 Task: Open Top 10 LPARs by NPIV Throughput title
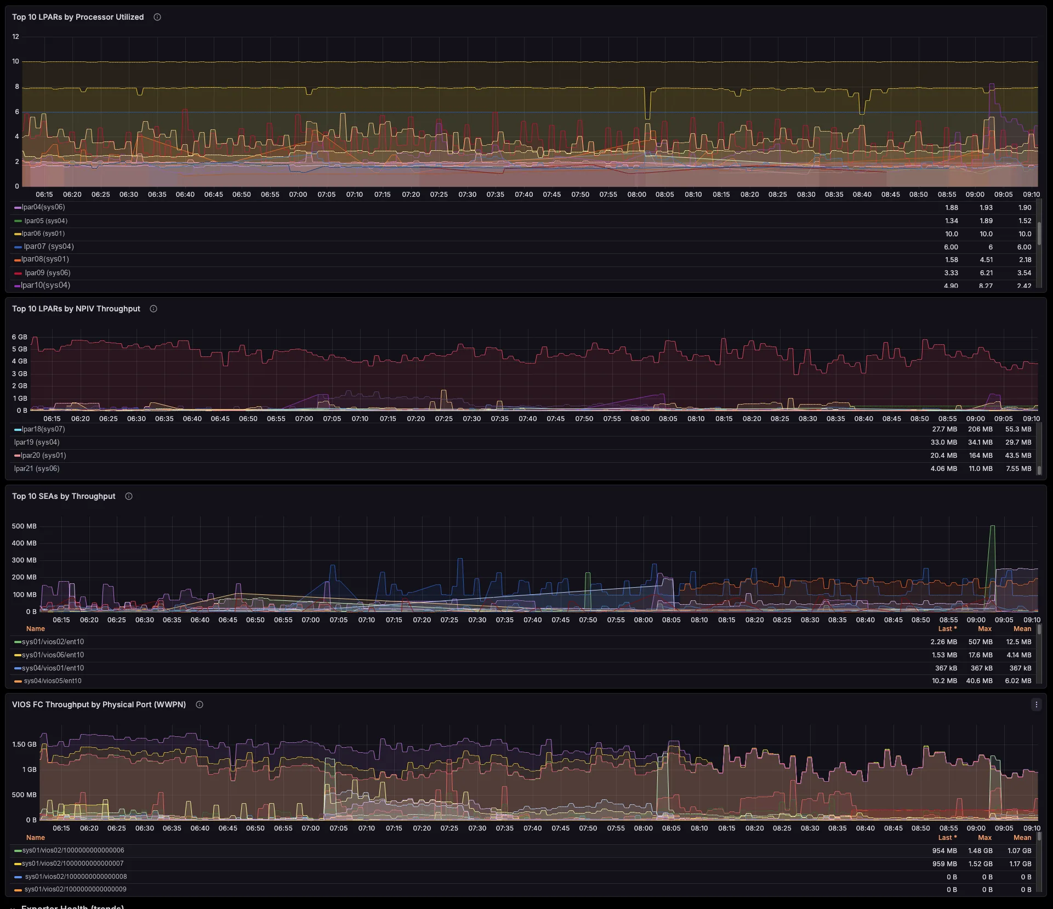point(76,309)
